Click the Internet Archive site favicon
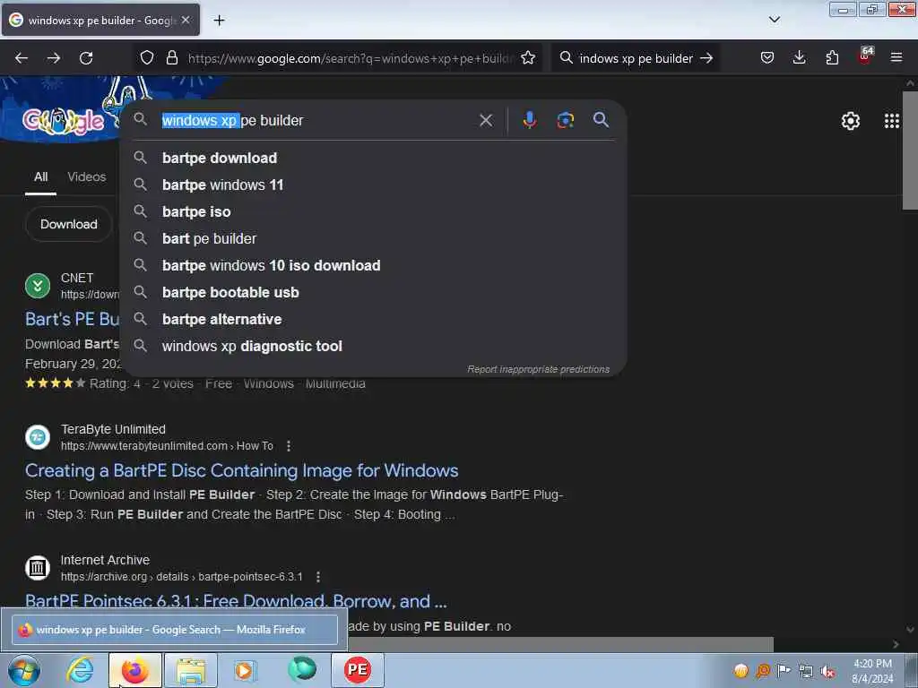This screenshot has width=918, height=688. (38, 567)
